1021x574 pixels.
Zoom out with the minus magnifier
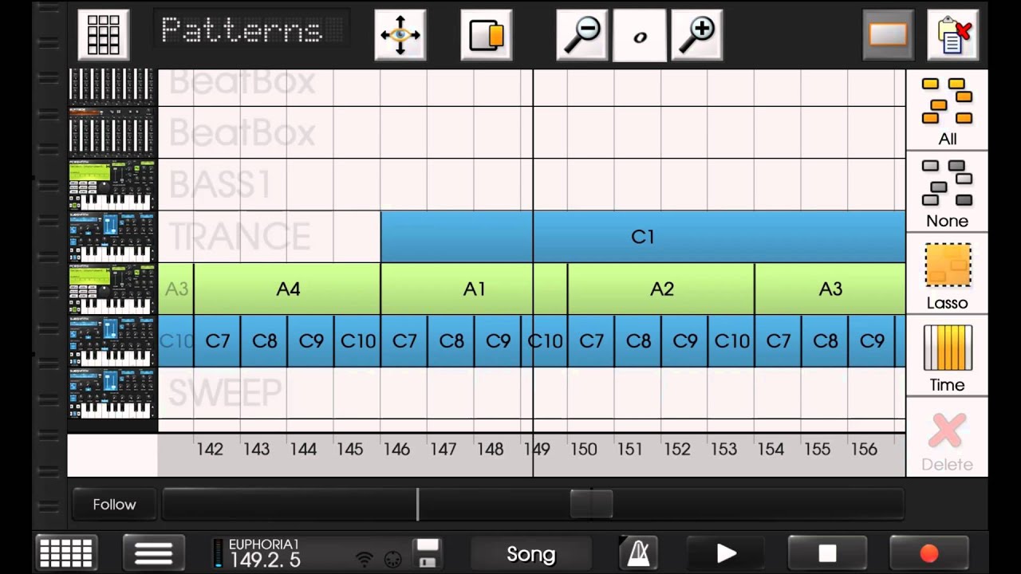(x=582, y=34)
